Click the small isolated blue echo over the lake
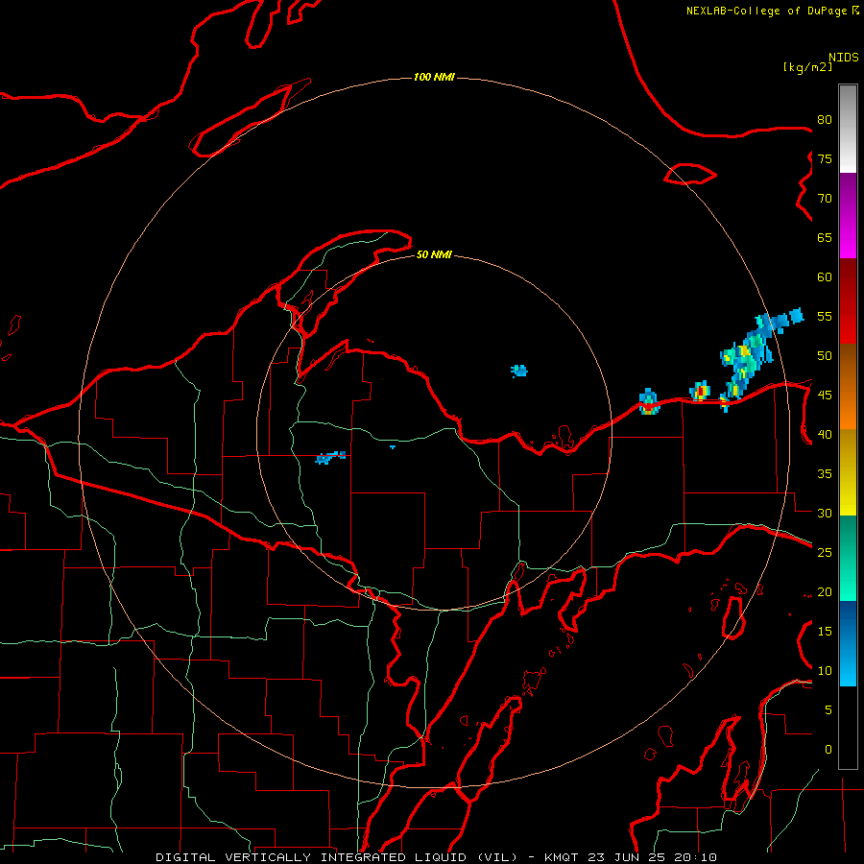The width and height of the screenshot is (864, 864). pos(518,371)
